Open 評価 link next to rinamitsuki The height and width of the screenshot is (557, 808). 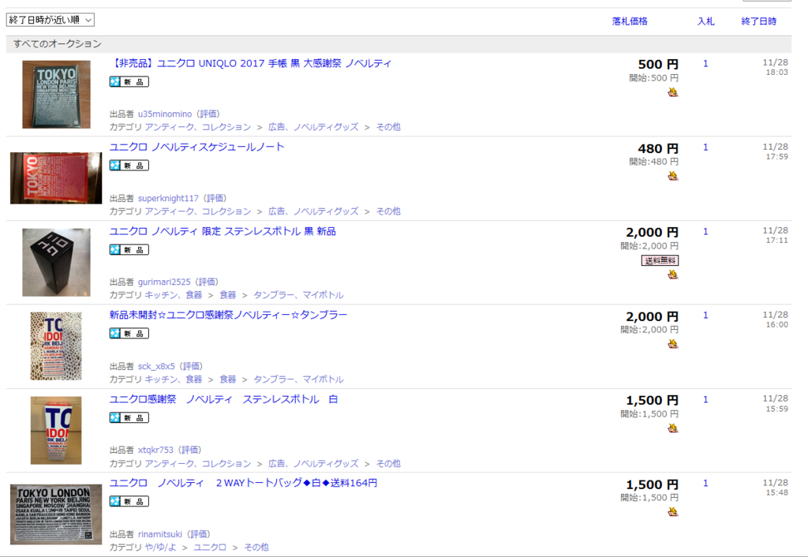(198, 534)
